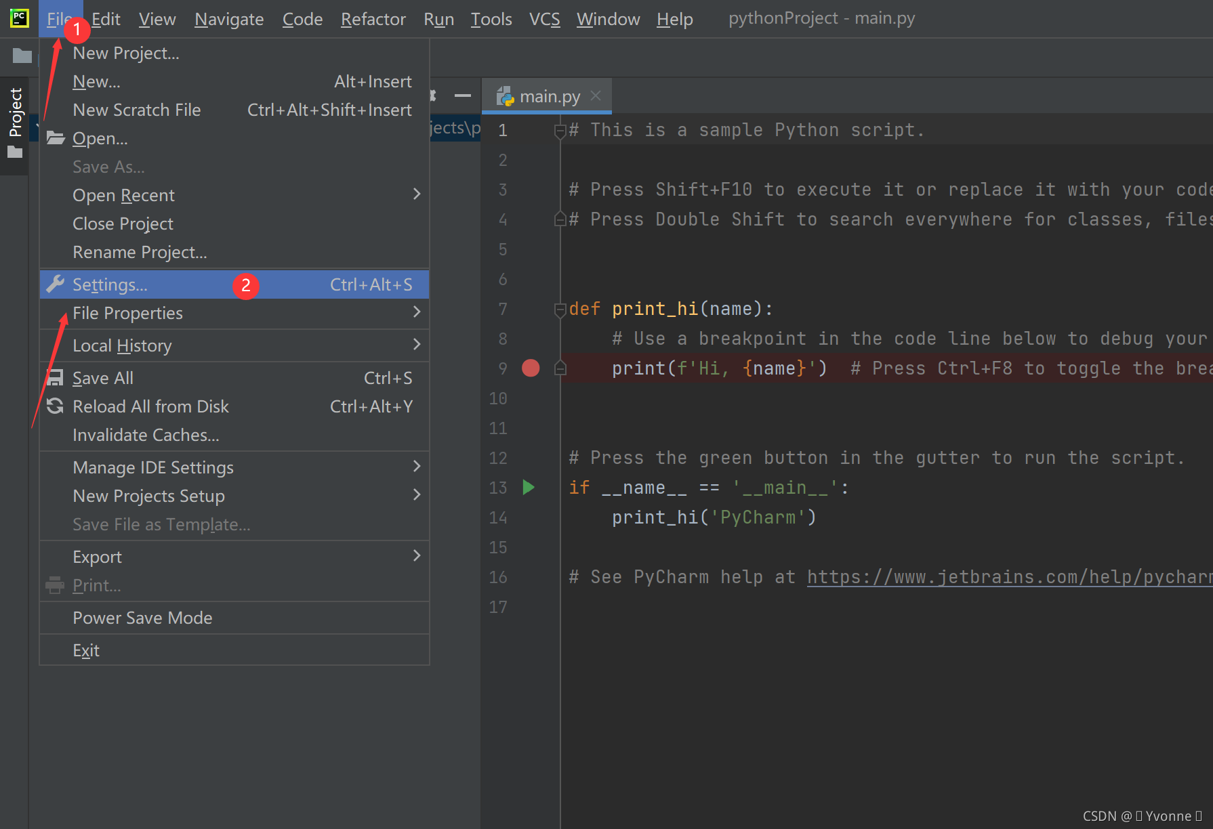Image resolution: width=1213 pixels, height=829 pixels.
Task: Place cursor in print_hi('PyCharm') on line 14
Action: click(714, 517)
